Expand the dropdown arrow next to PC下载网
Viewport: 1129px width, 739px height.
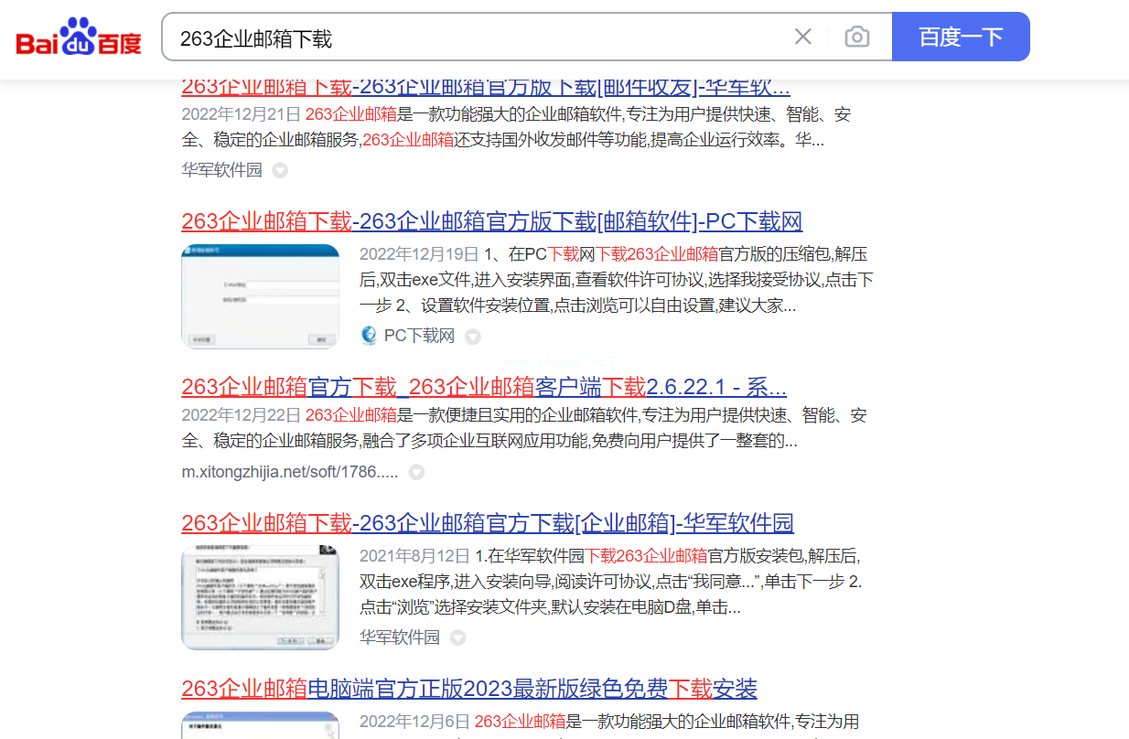click(472, 337)
